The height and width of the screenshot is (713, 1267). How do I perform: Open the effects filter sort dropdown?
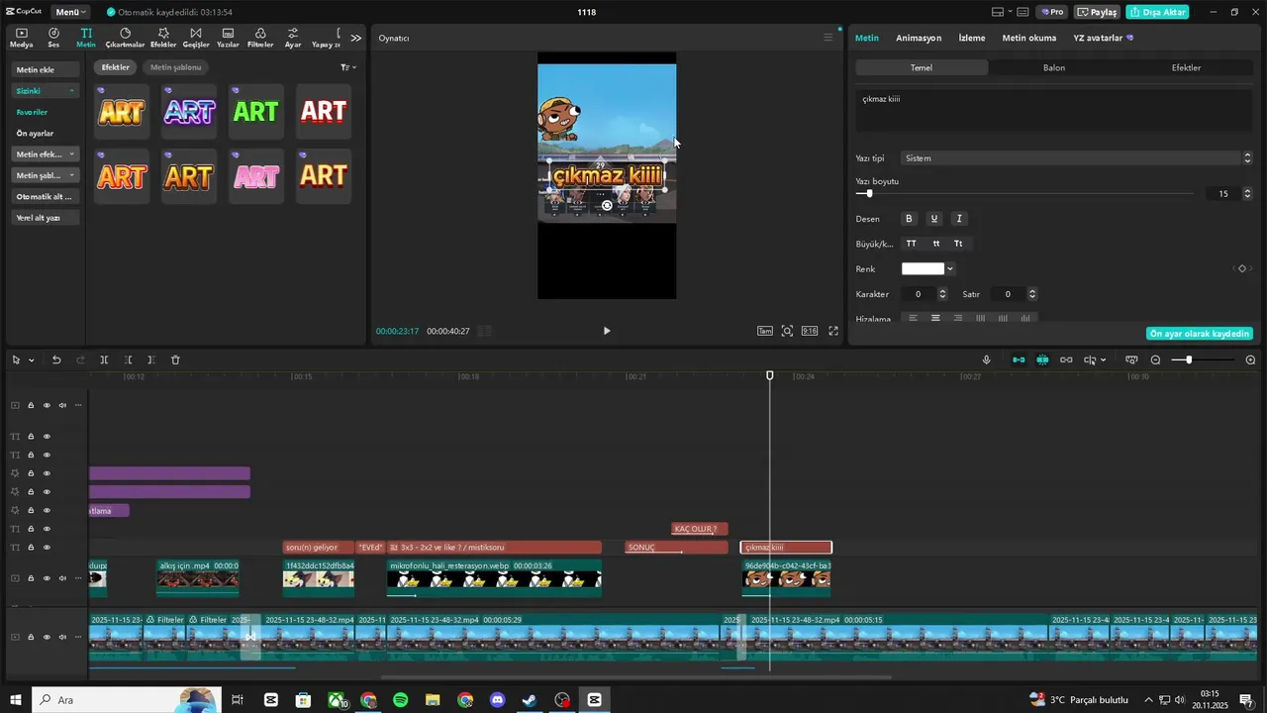tap(348, 67)
